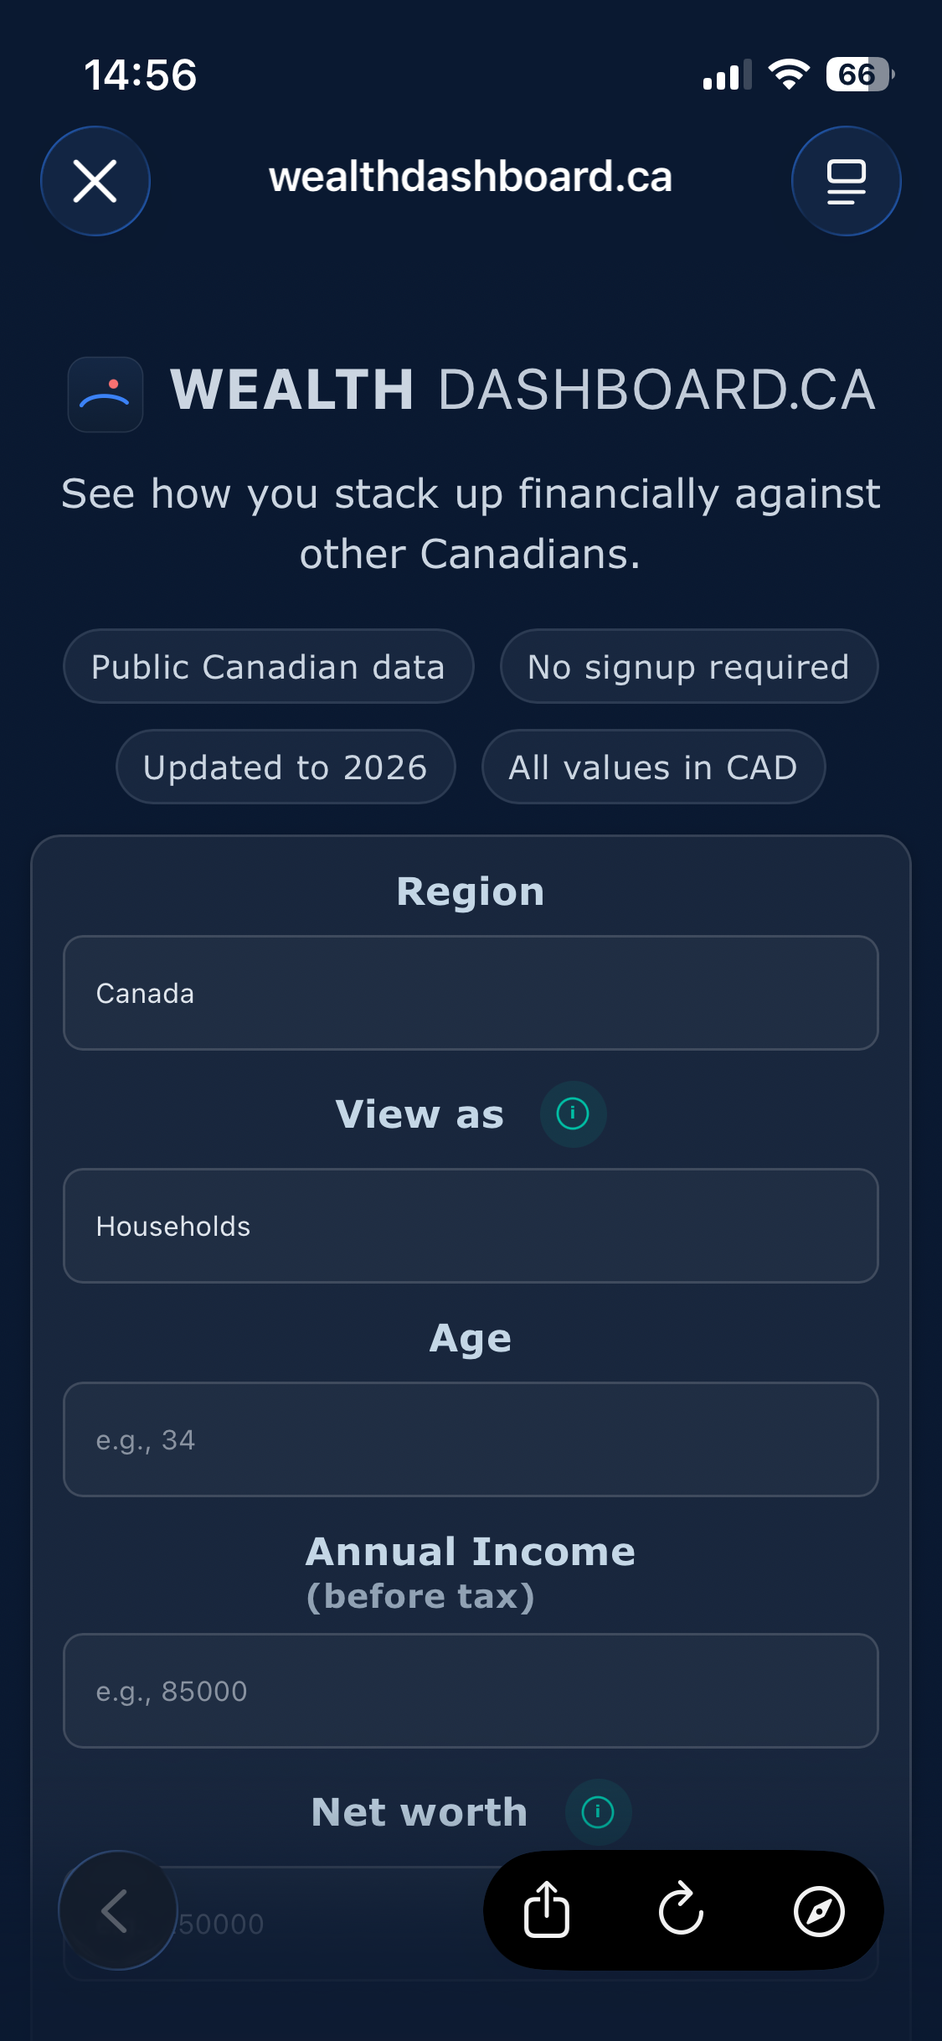Show info about View as
Image resolution: width=942 pixels, height=2041 pixels.
pyautogui.click(x=573, y=1114)
